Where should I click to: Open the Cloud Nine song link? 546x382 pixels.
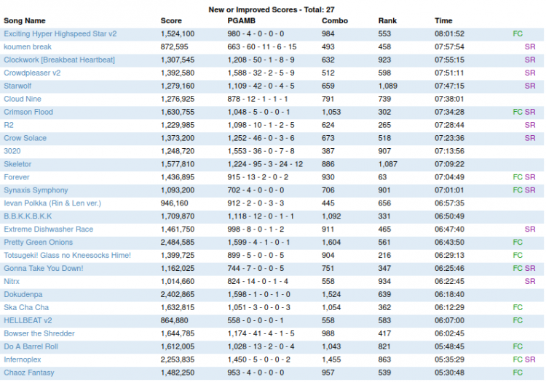pyautogui.click(x=23, y=99)
